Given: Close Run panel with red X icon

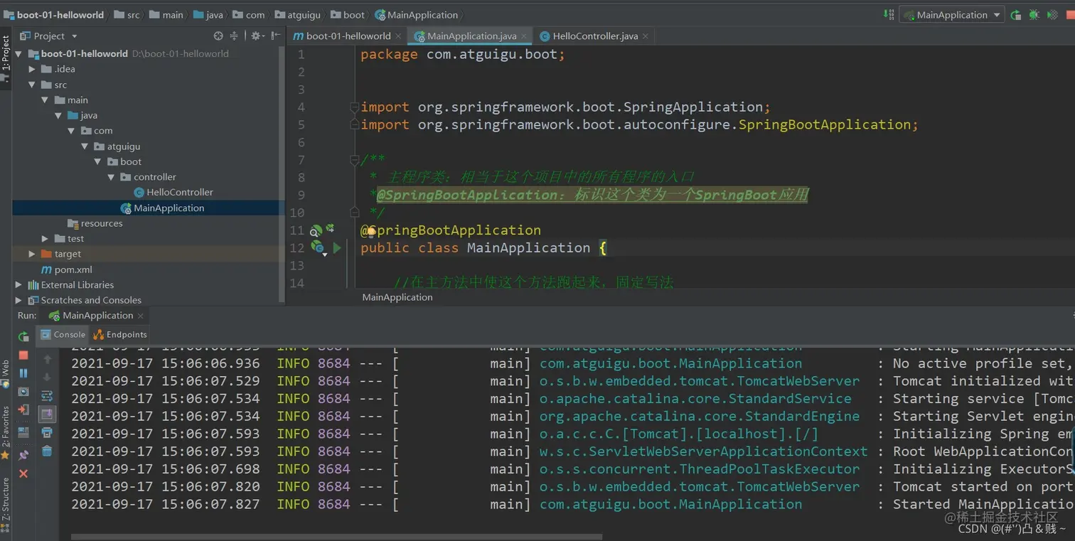Looking at the screenshot, I should (23, 473).
